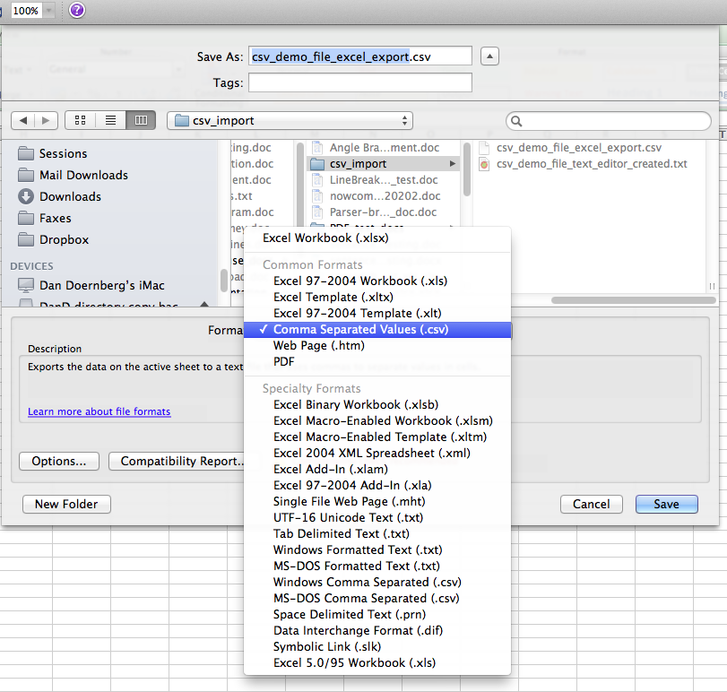Open Learn more about file formats link
The height and width of the screenshot is (692, 727).
tap(99, 411)
